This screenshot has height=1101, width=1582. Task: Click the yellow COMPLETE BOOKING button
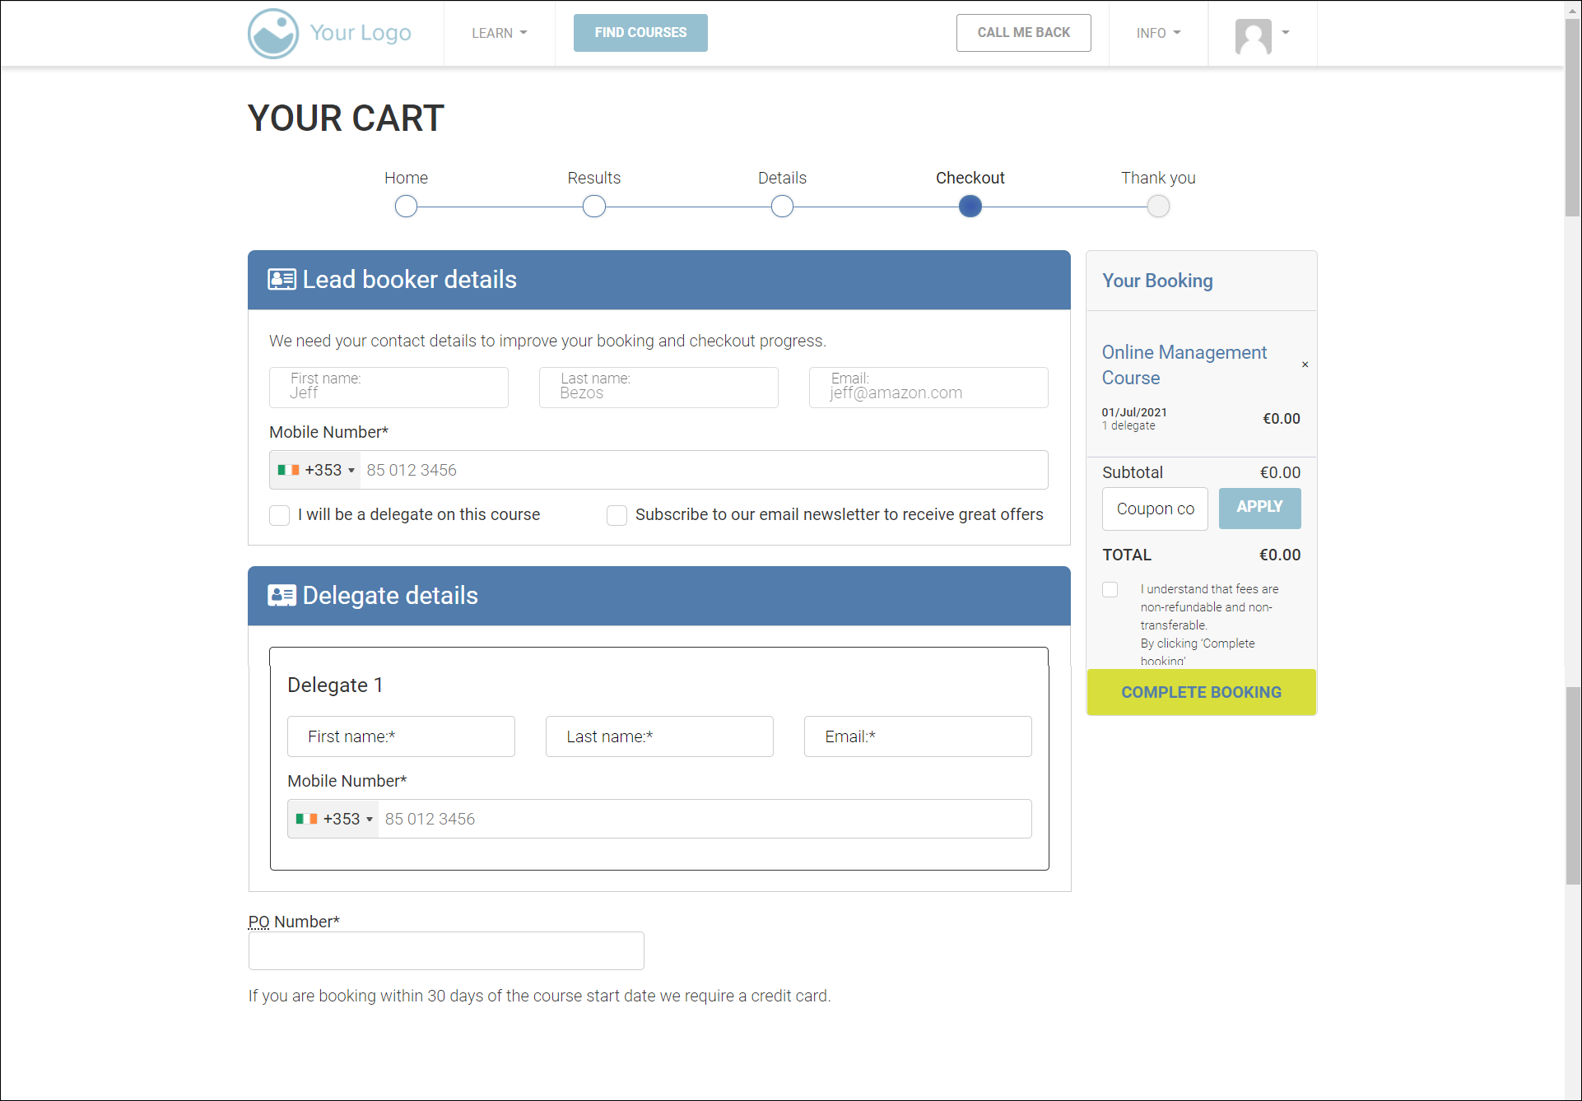pos(1201,692)
